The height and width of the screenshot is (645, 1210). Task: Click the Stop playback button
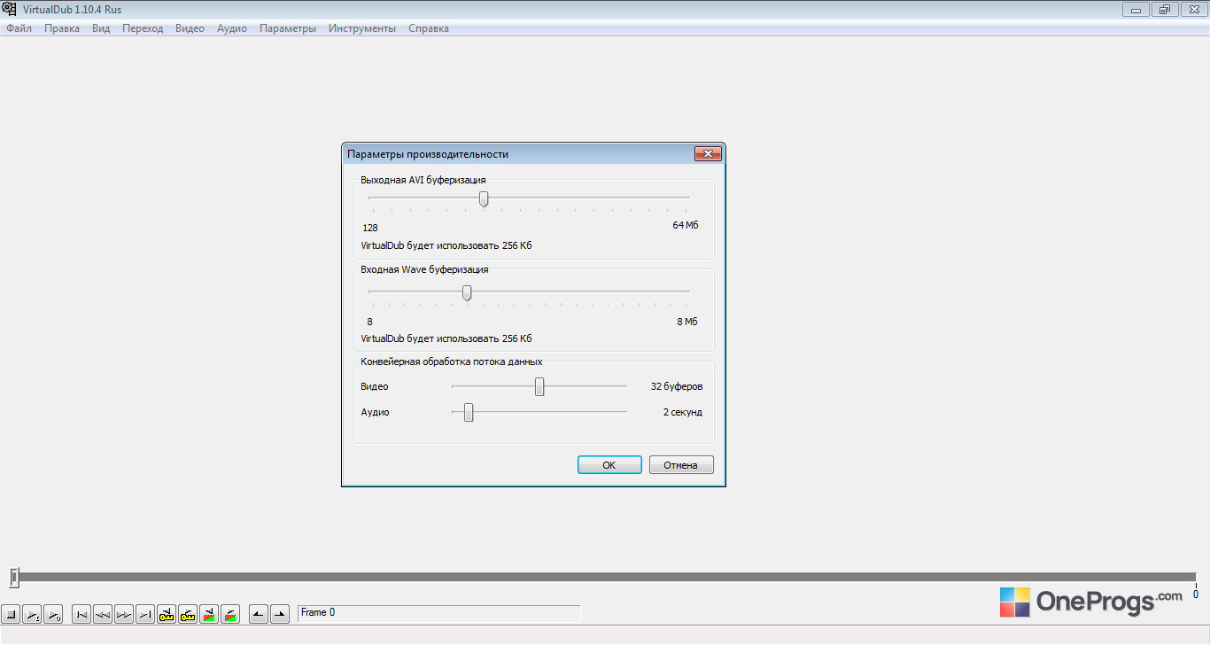tap(11, 614)
